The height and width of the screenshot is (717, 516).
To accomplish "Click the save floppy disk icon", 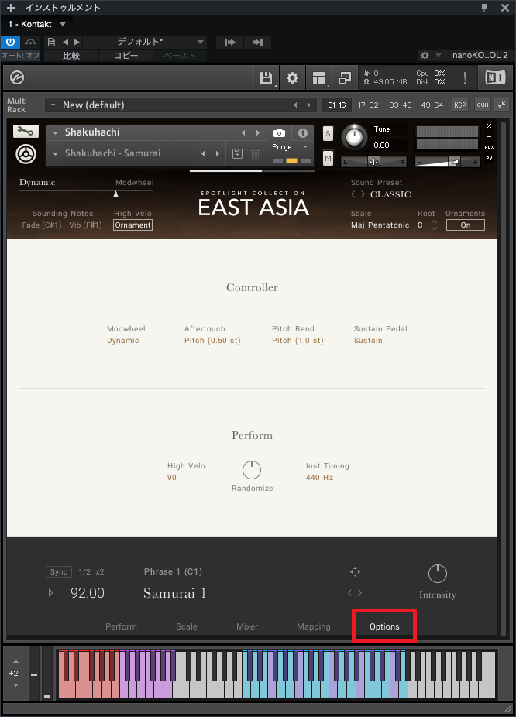I will click(x=266, y=77).
